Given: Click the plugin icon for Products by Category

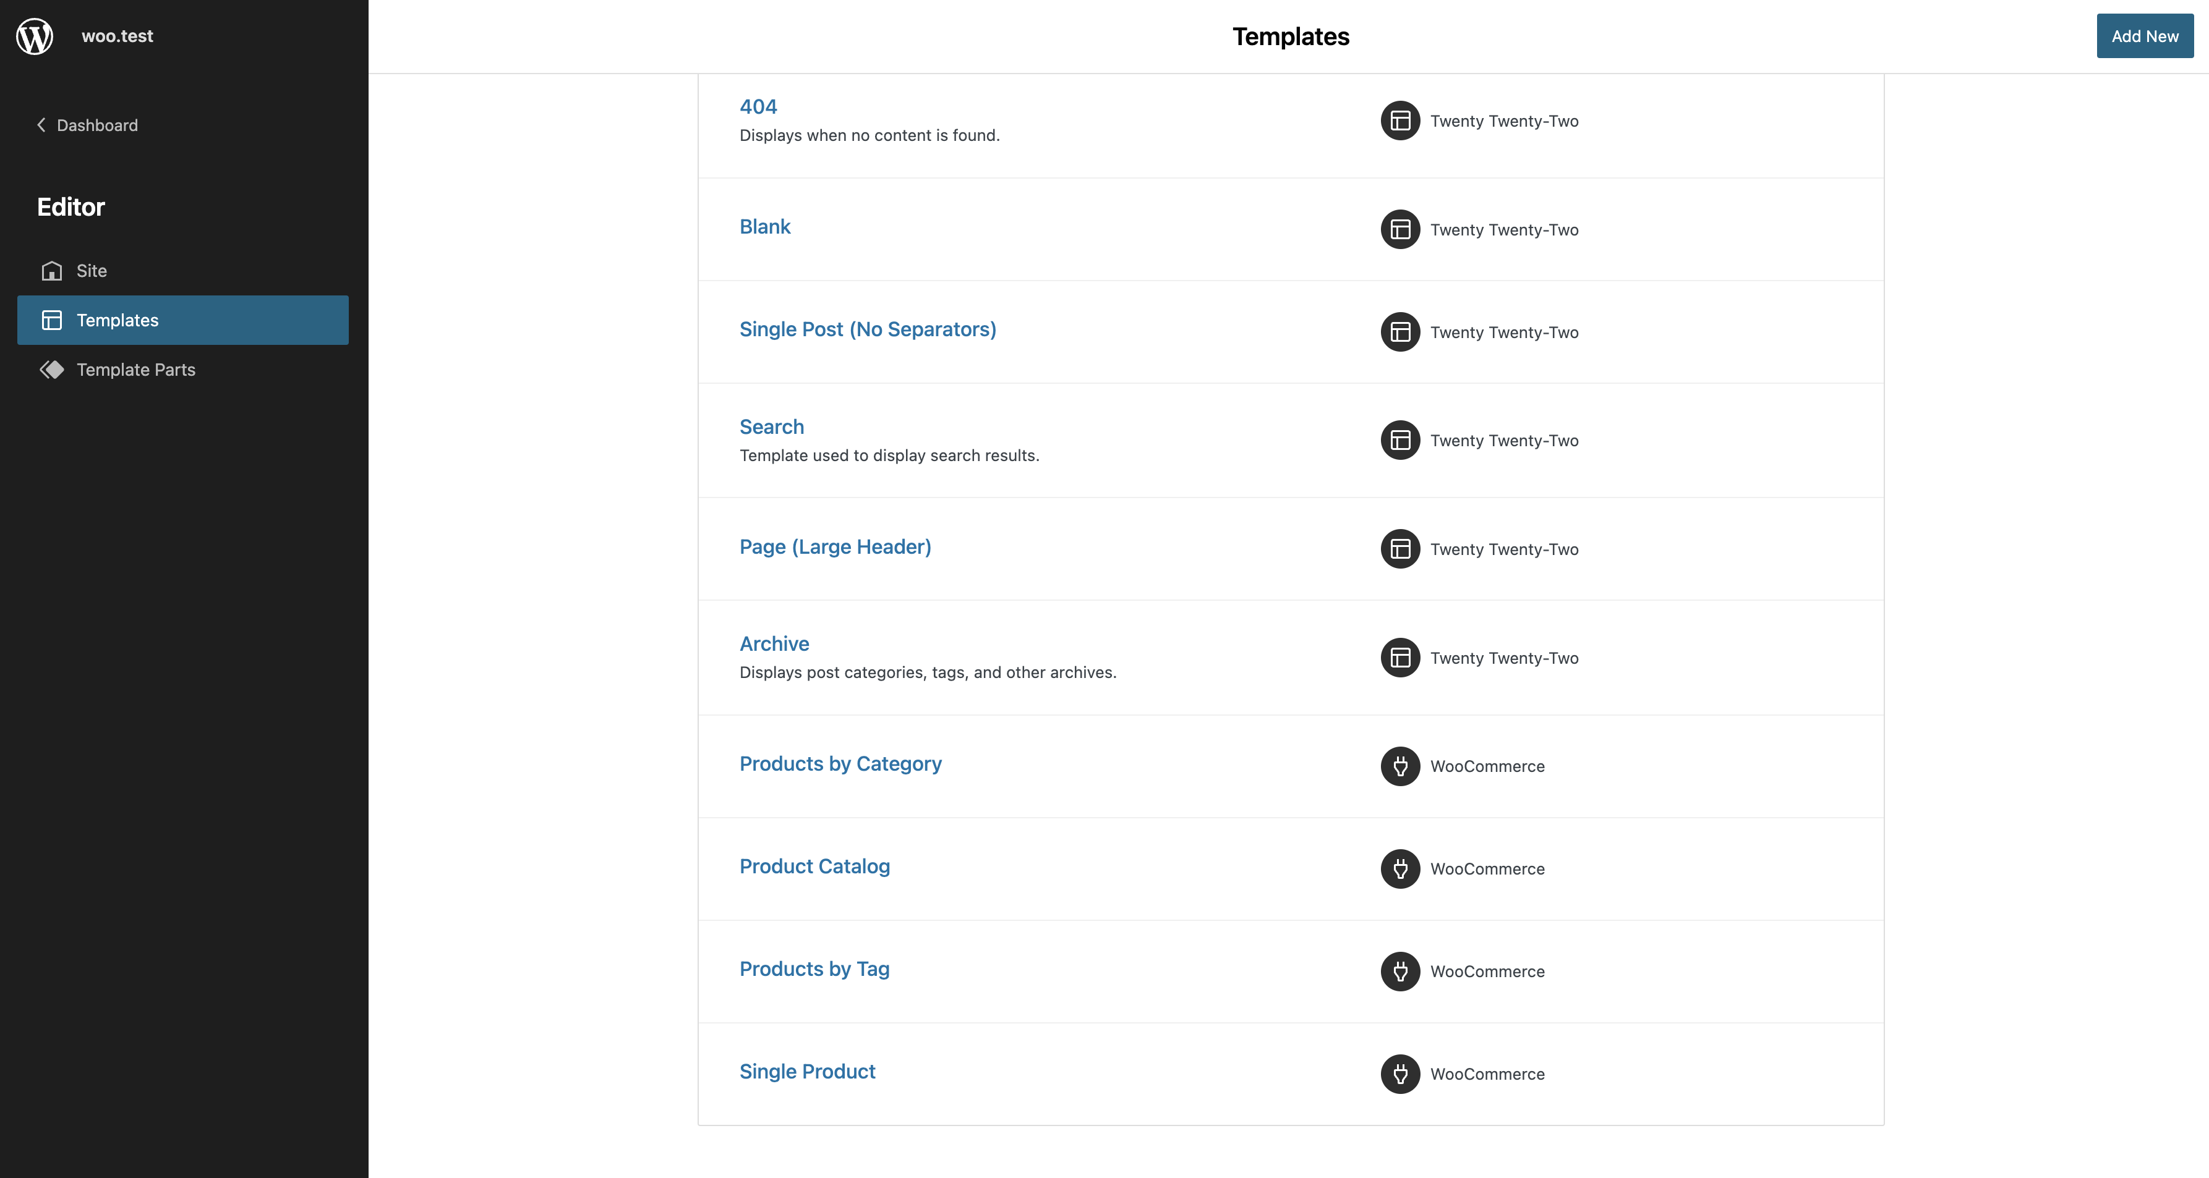Looking at the screenshot, I should pyautogui.click(x=1400, y=766).
